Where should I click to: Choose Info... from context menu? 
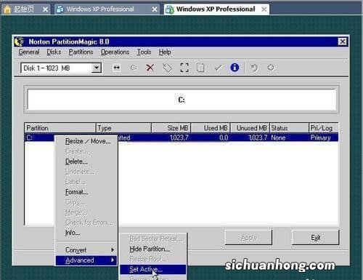point(86,233)
